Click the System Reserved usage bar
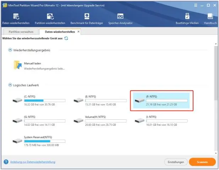This screenshot has height=170, width=219. click(x=45, y=141)
